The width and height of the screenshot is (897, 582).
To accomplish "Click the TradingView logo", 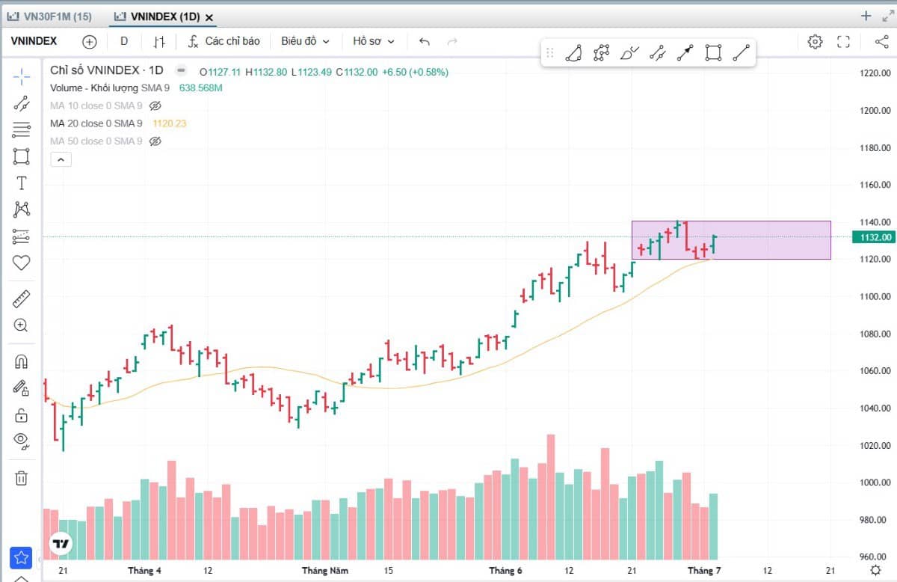I will (61, 544).
